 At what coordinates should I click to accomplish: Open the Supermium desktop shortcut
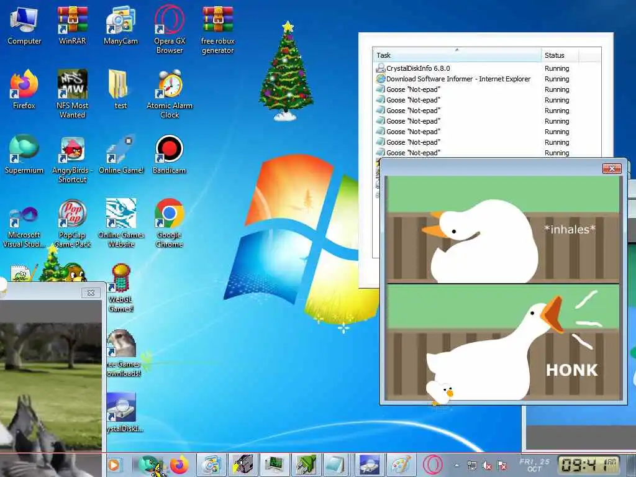tap(24, 155)
